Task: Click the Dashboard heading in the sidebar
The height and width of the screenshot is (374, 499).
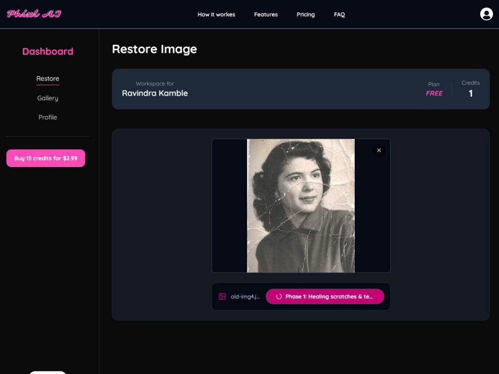Action: (48, 51)
